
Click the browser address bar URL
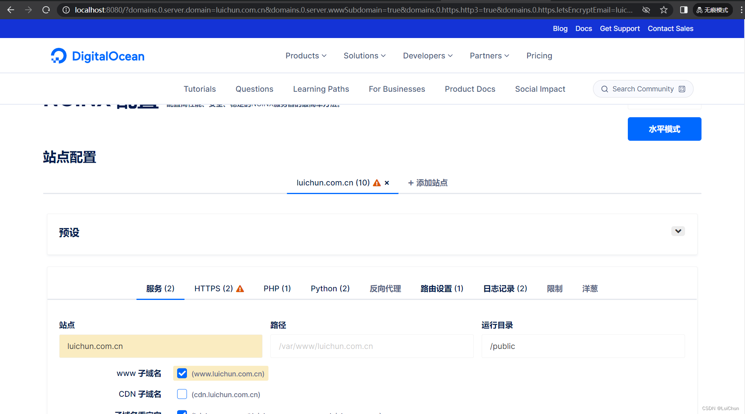[x=353, y=10]
